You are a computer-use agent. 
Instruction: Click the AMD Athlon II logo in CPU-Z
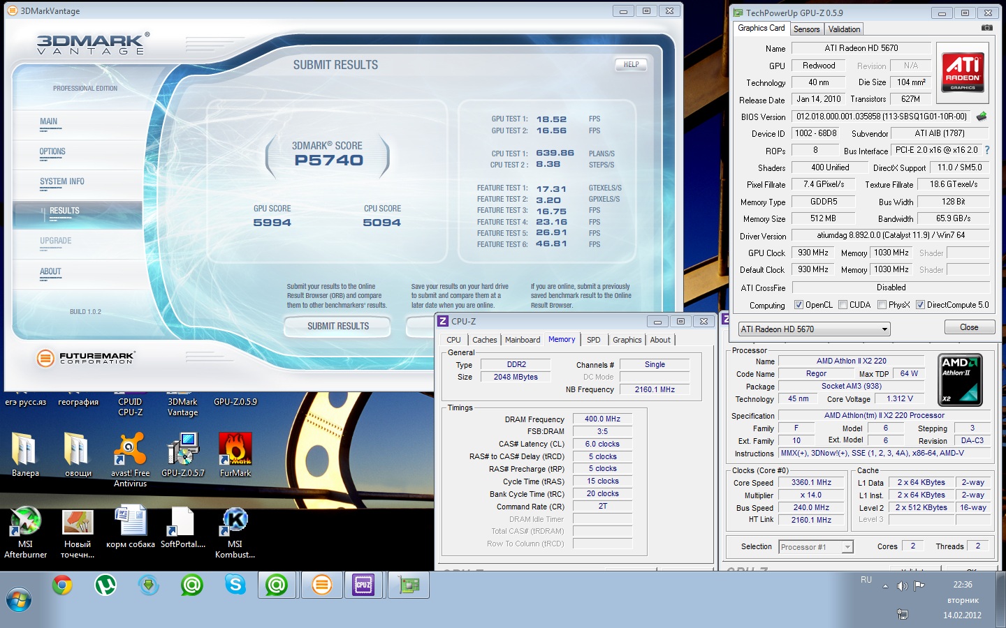[960, 380]
